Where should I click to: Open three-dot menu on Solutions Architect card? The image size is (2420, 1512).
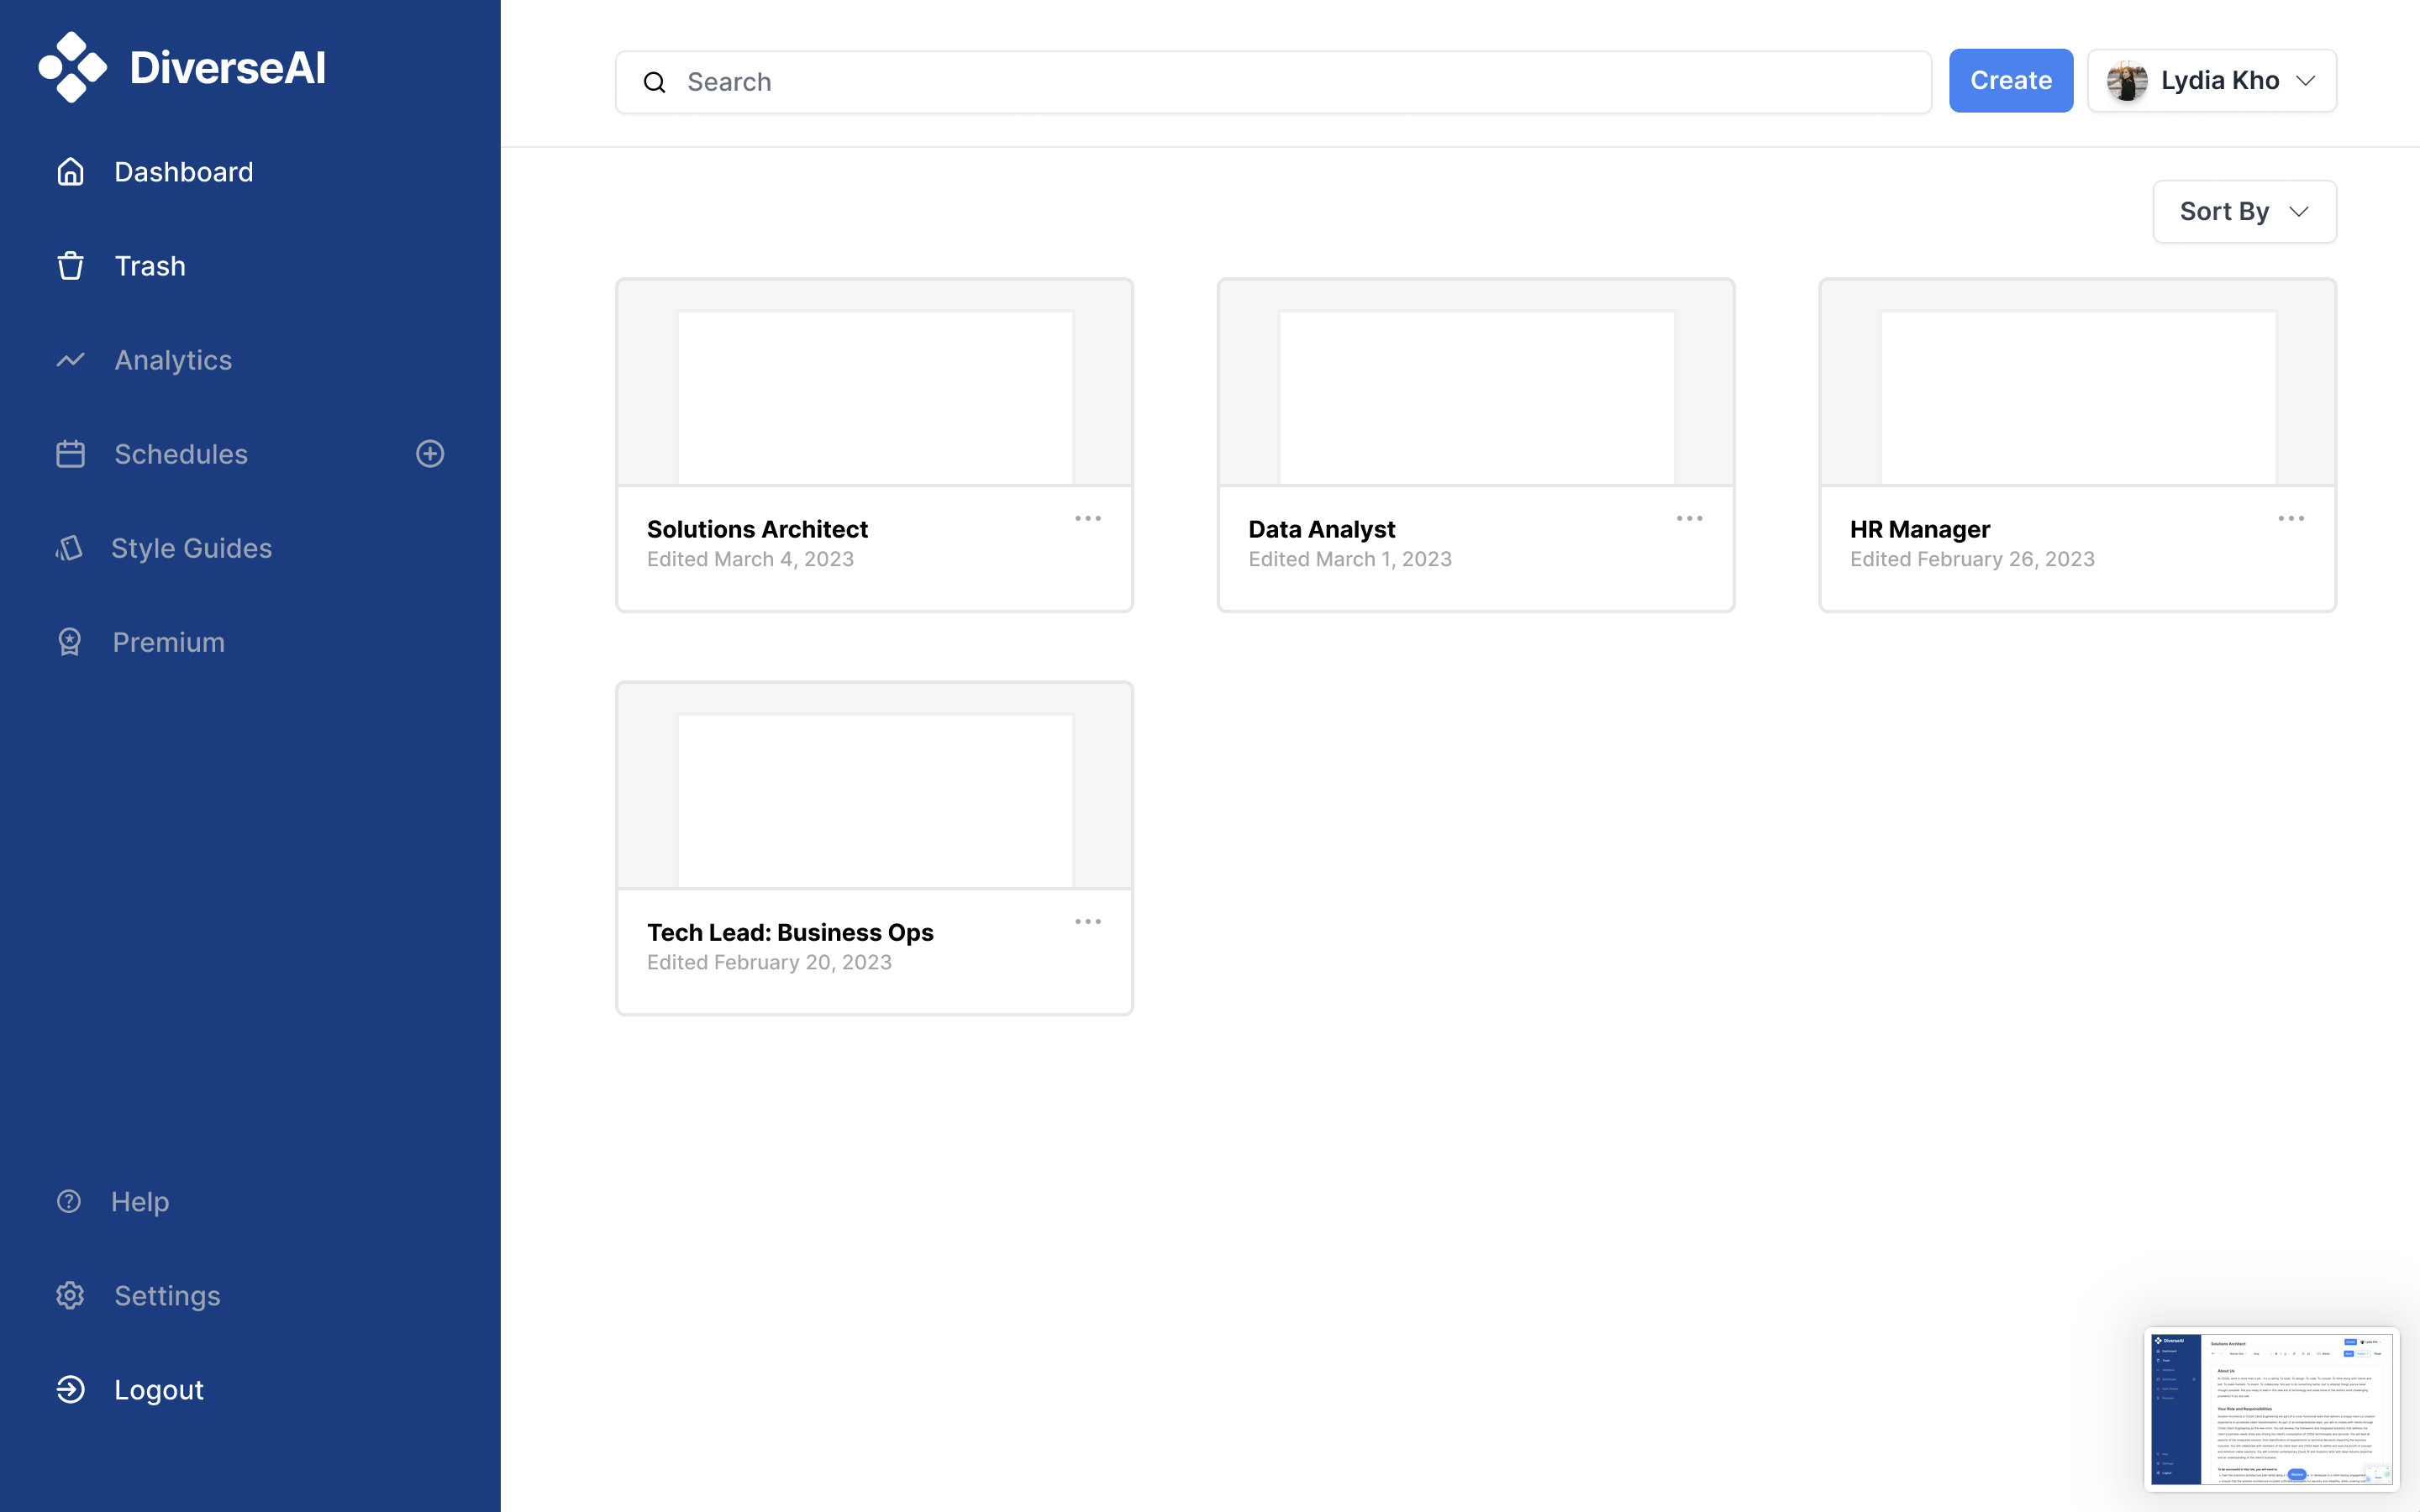coord(1088,518)
